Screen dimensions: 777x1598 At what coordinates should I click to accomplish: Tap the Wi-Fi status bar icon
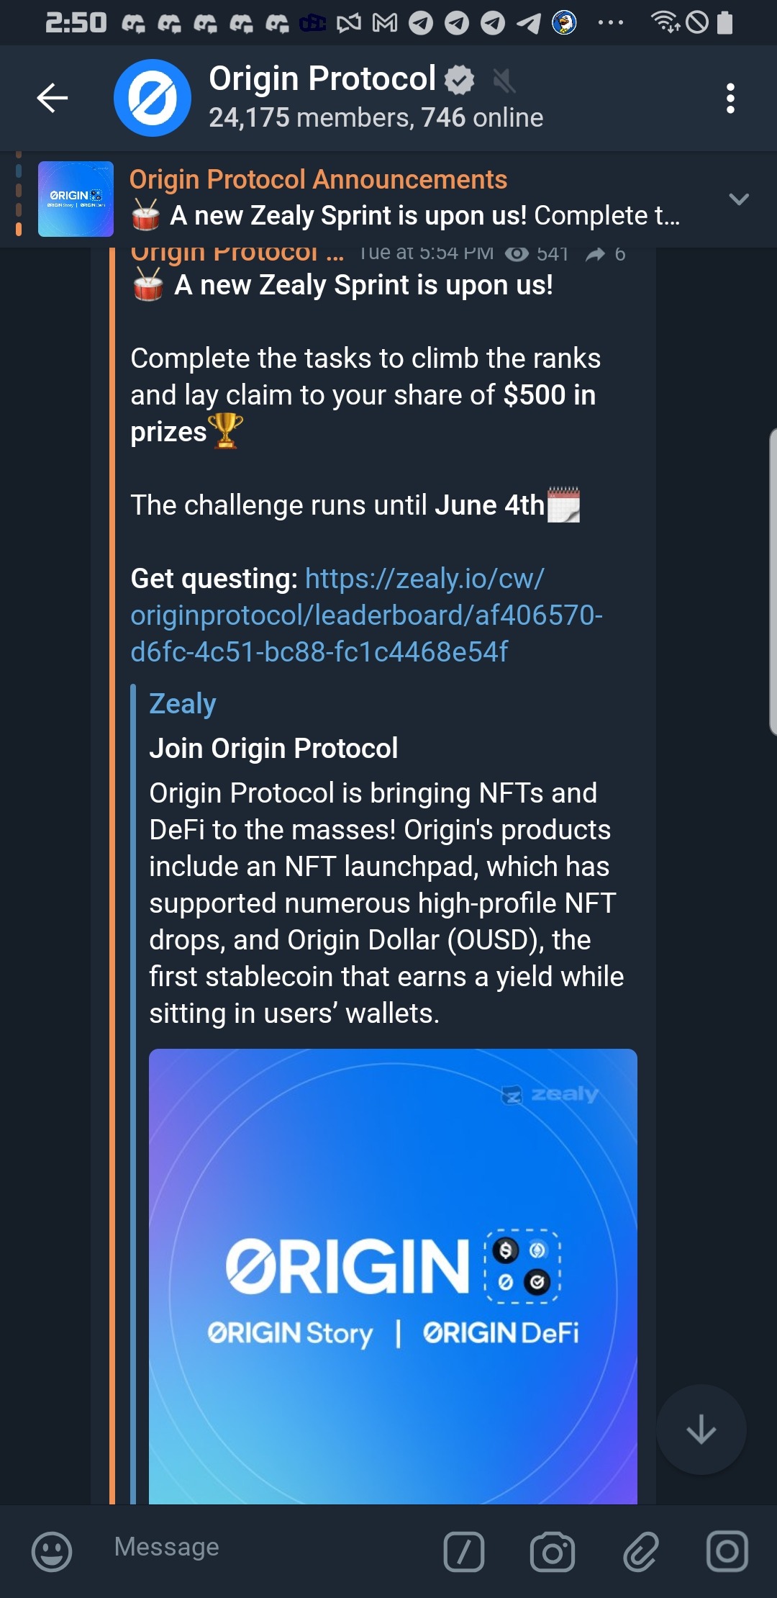(x=665, y=22)
